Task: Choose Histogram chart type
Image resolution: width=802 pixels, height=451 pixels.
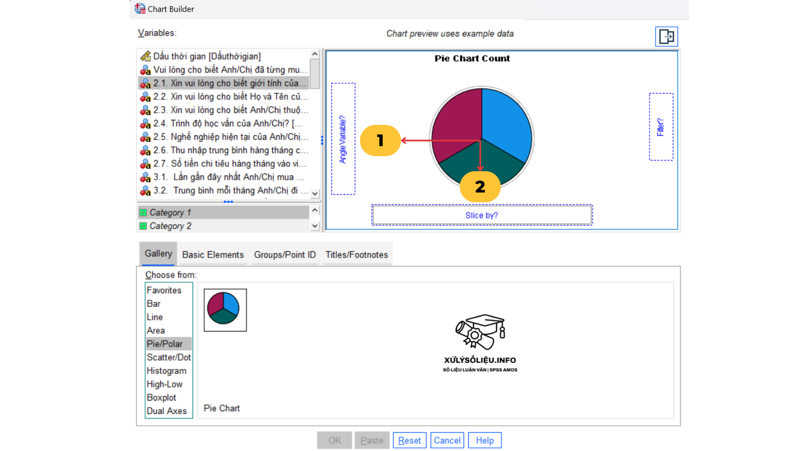Action: pyautogui.click(x=169, y=371)
